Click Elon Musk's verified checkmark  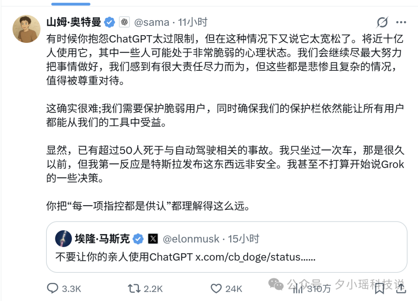138,239
